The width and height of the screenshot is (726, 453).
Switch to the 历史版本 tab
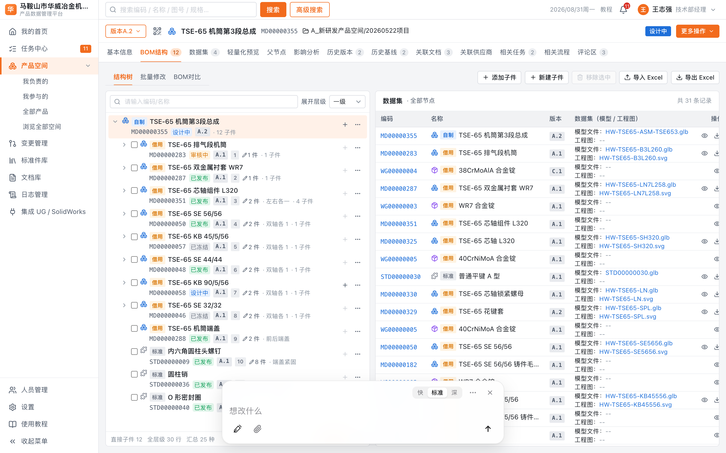tap(345, 52)
